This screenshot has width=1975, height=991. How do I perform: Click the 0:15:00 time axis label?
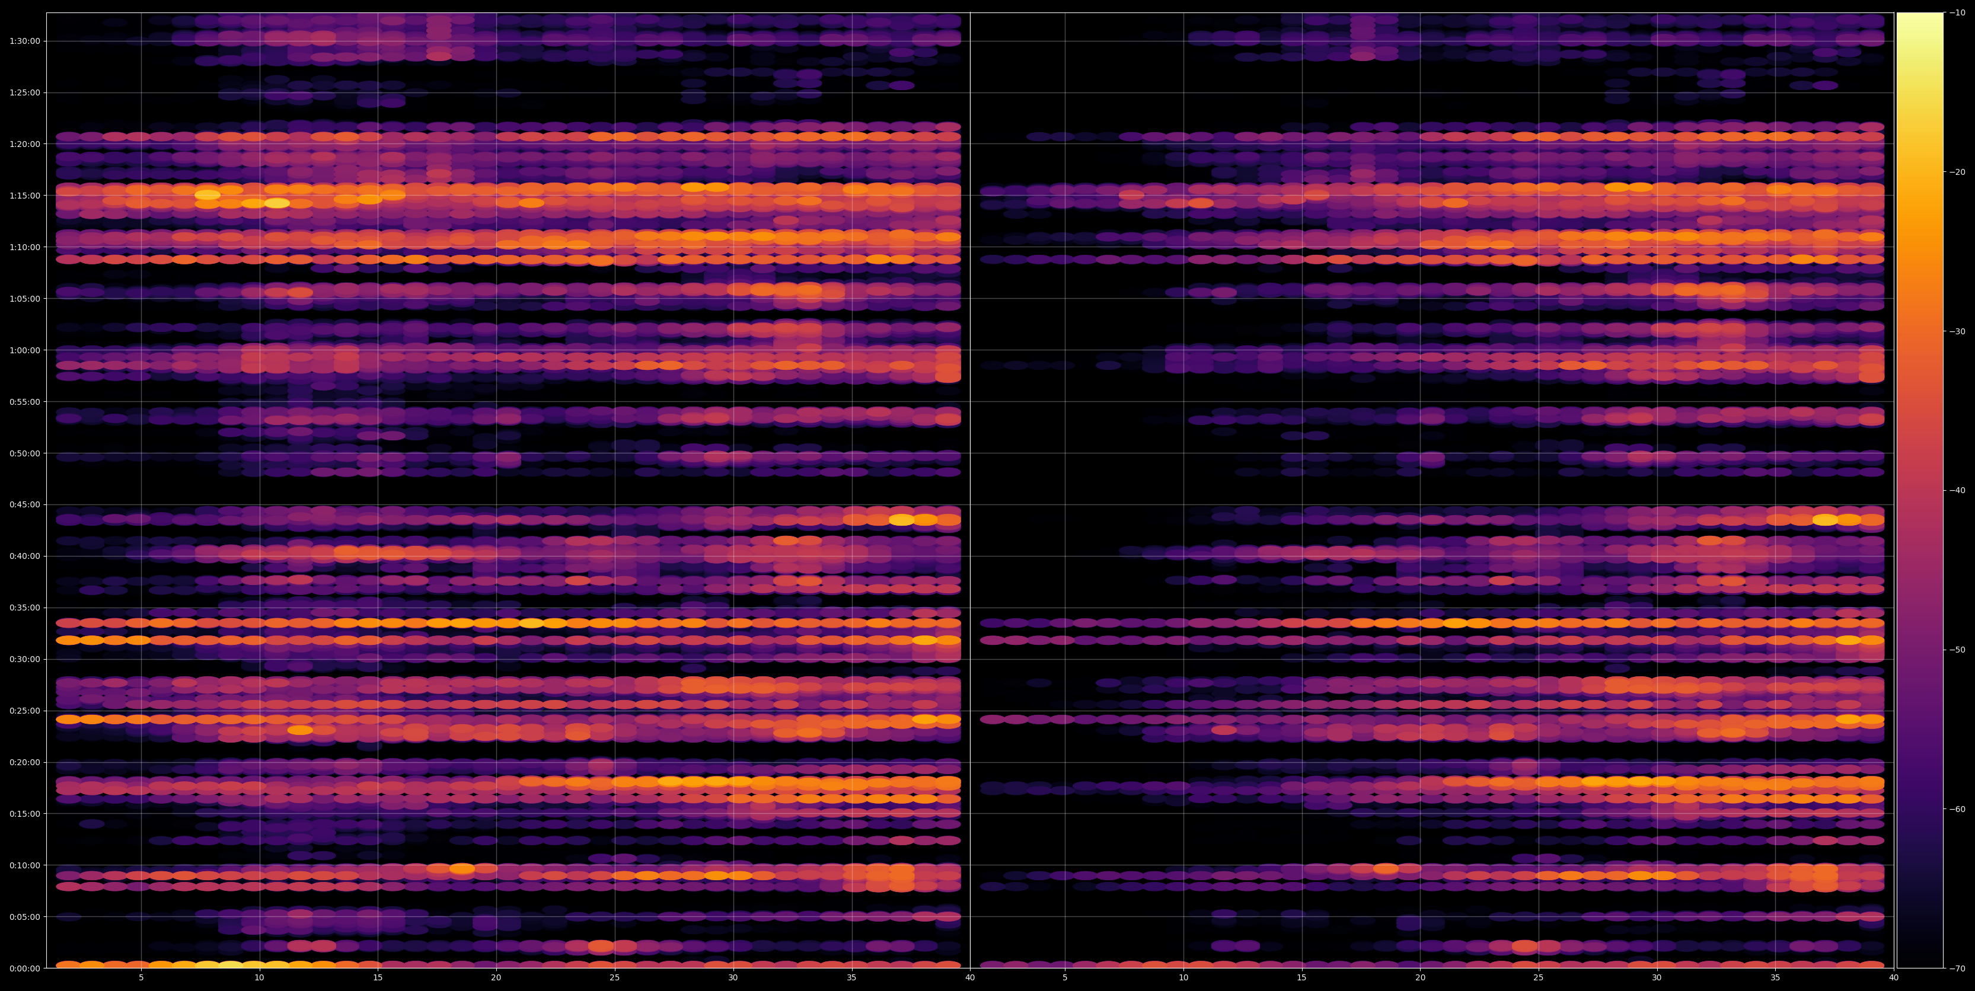click(24, 814)
